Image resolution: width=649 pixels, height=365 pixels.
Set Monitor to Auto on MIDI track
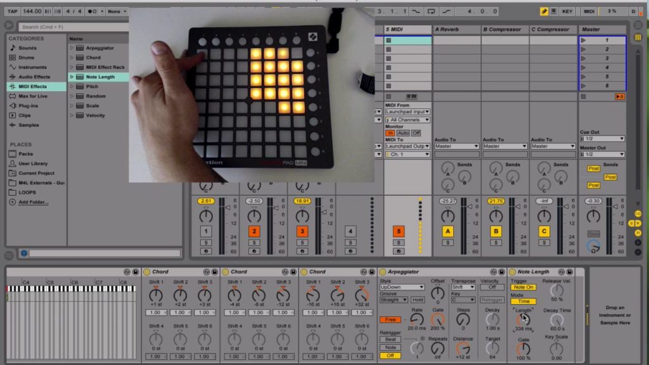click(x=402, y=133)
